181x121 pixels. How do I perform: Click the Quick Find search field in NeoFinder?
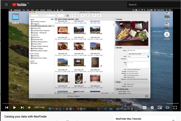[43, 16]
